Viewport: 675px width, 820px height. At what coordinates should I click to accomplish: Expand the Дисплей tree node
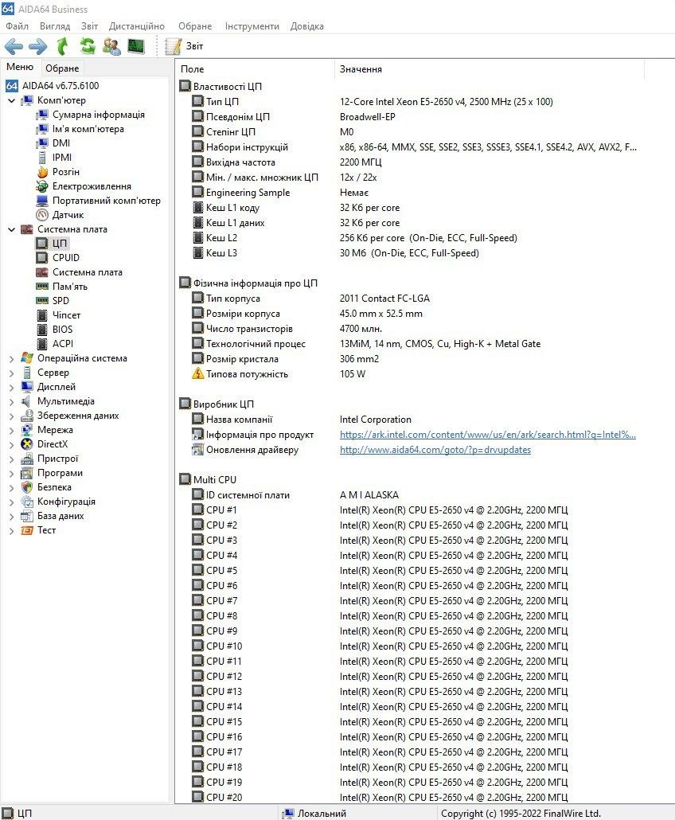(x=11, y=388)
